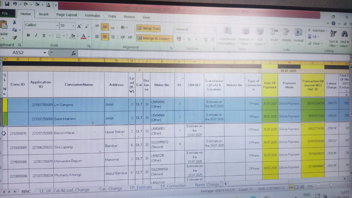Save the workbook from the quick access toolbar
Viewport: 352px width, 198px height.
tap(7, 4)
